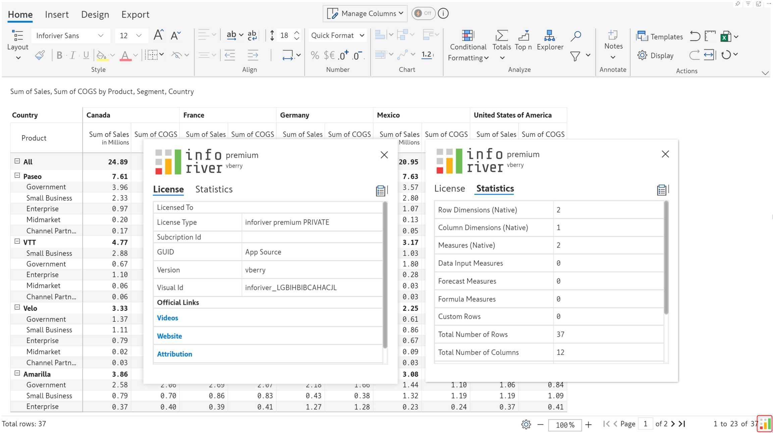This screenshot has height=433, width=773.
Task: Click the Totals sigma icon
Action: (501, 36)
